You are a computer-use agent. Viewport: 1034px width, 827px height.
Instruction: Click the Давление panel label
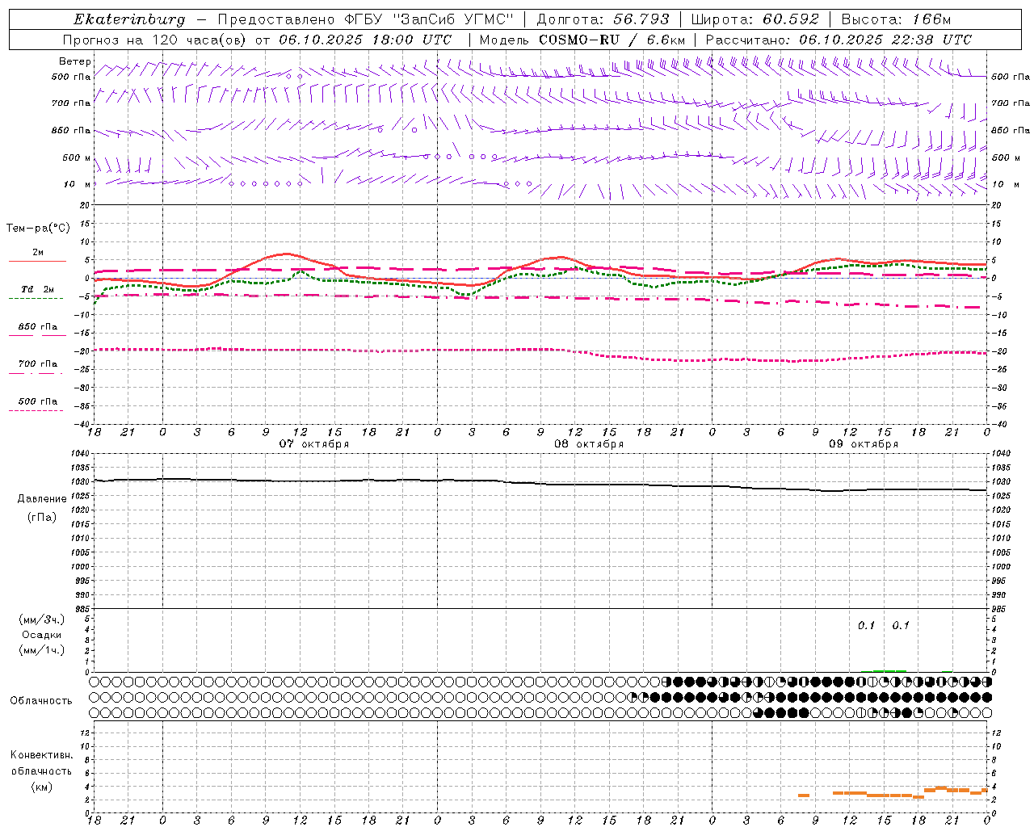coord(42,499)
